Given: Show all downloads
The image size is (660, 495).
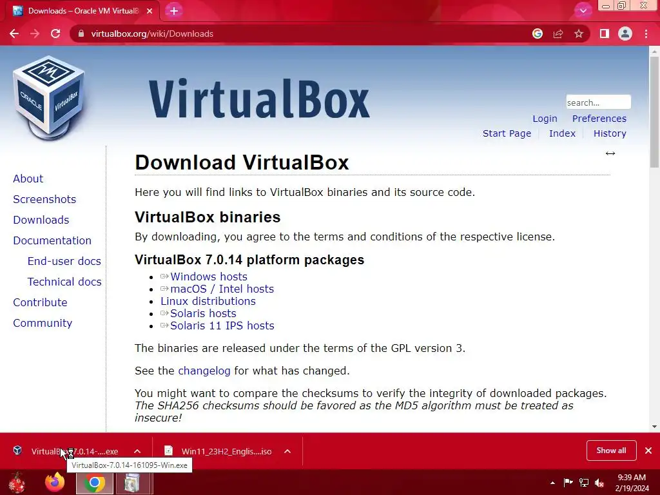Looking at the screenshot, I should pyautogui.click(x=611, y=451).
